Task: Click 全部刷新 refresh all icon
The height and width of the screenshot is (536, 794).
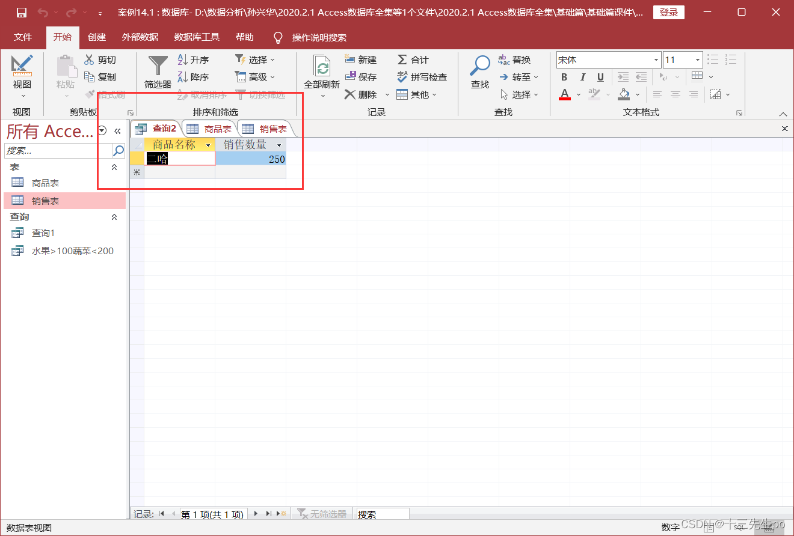Action: pos(322,66)
